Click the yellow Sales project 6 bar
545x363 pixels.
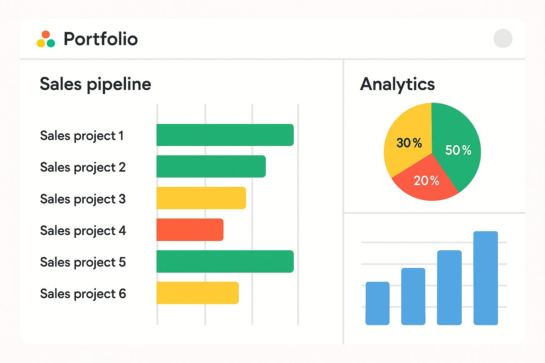click(x=197, y=293)
